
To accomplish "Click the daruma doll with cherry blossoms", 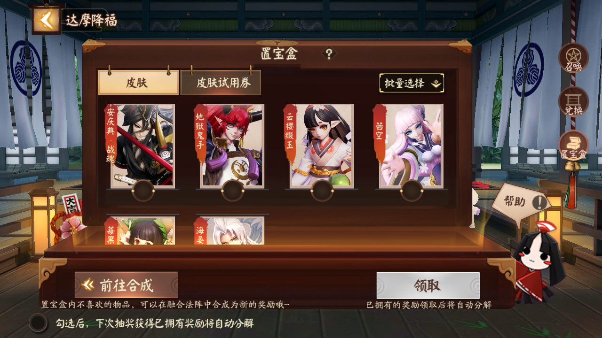I will [x=70, y=221].
